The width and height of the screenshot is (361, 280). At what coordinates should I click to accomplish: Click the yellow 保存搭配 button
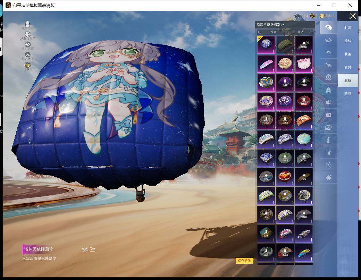tap(244, 261)
